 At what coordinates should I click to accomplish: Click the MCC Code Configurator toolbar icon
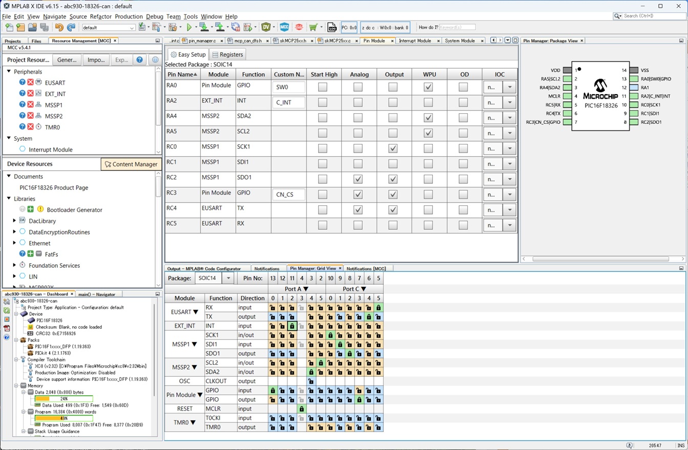[x=284, y=27]
